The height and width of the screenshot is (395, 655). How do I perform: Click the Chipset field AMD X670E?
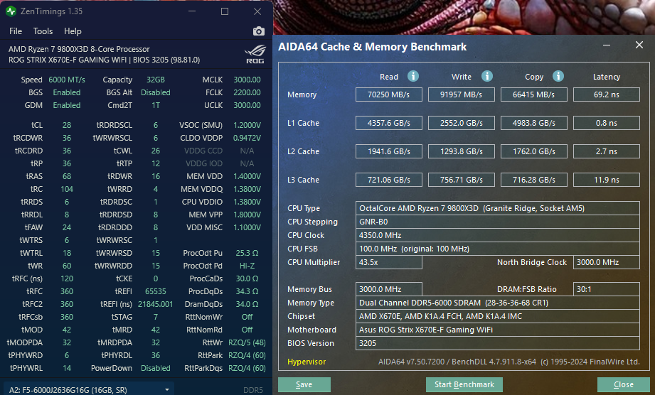click(x=498, y=316)
